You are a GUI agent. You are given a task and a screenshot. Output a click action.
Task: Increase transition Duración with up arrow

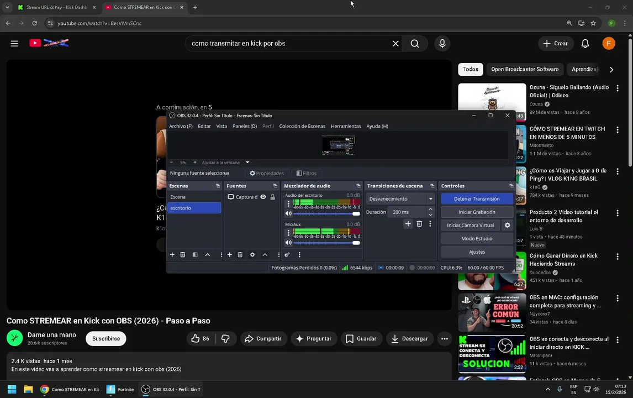(430, 210)
